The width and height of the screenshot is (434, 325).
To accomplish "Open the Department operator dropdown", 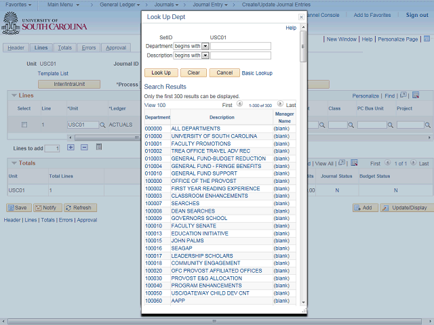I will tap(205, 46).
